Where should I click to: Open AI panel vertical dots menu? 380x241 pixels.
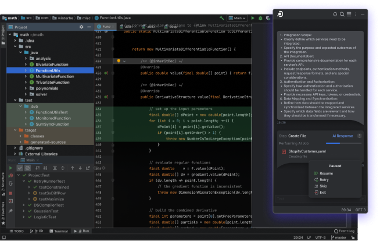[x=356, y=15]
